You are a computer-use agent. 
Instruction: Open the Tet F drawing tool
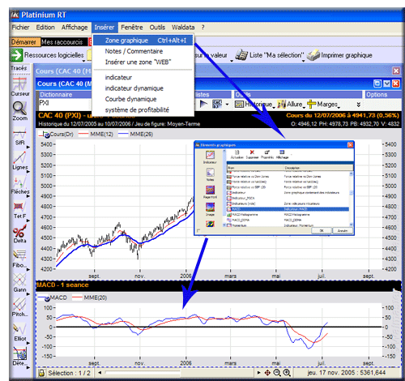click(19, 210)
